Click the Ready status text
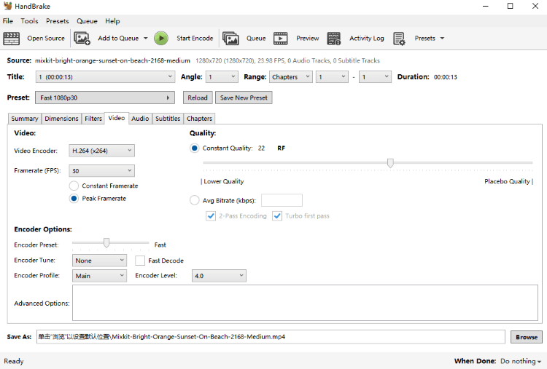 14,361
